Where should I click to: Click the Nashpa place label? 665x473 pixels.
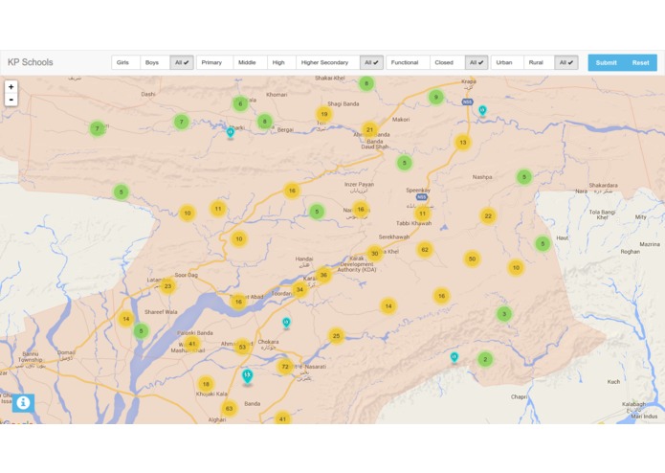482,177
